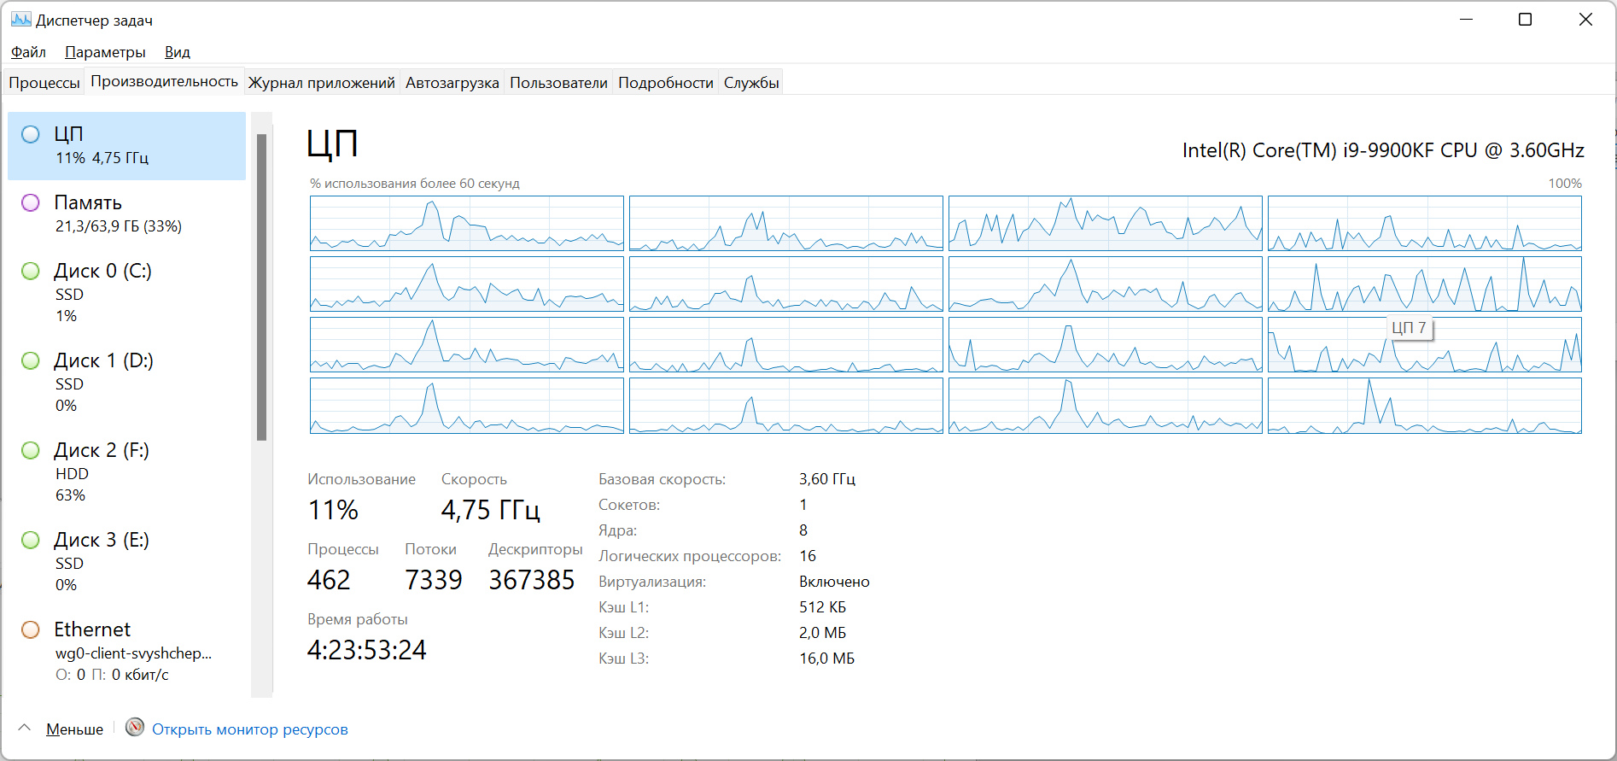The image size is (1617, 761).
Task: Click the Виртуализация value Включено
Action: [834, 582]
